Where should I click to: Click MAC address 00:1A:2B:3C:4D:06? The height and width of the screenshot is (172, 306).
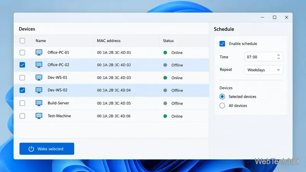pos(114,116)
